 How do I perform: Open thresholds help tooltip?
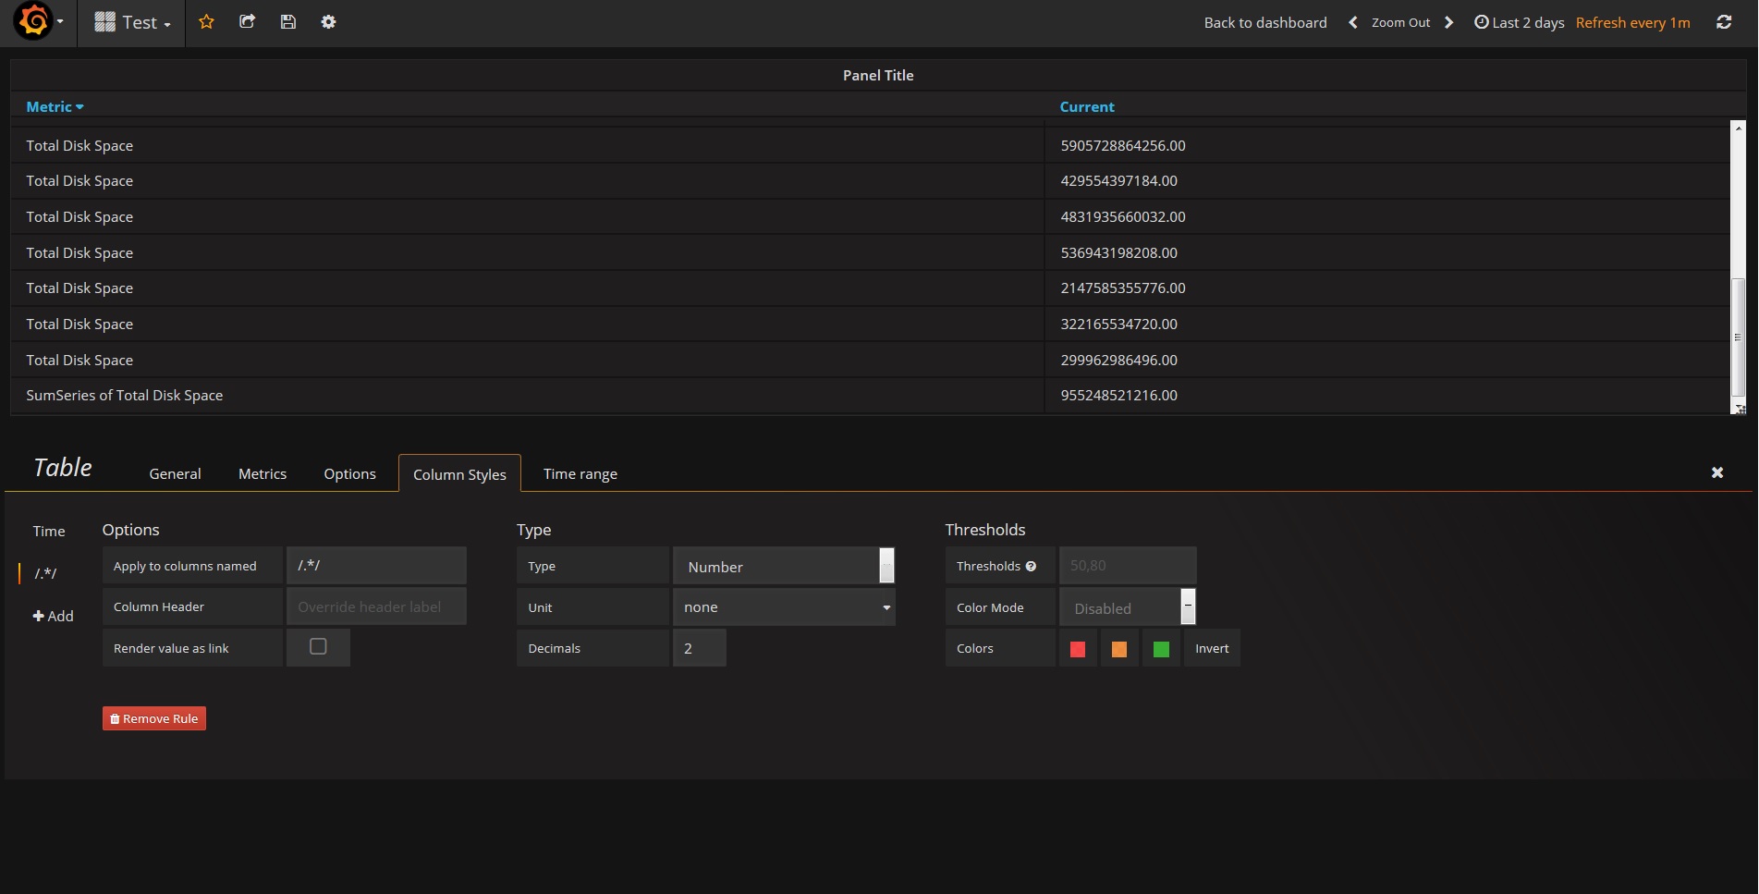coord(1032,566)
